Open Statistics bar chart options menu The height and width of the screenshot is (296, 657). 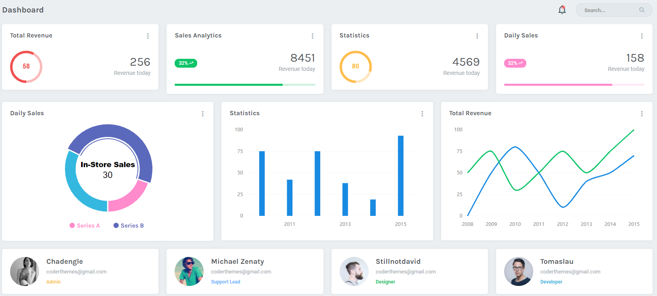422,114
